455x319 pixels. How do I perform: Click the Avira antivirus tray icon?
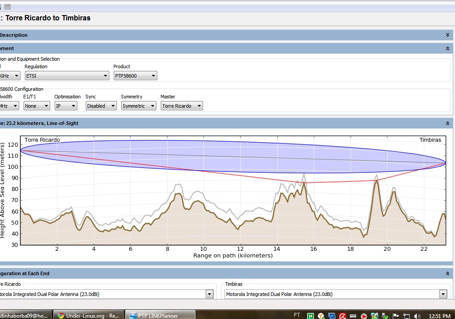343,316
